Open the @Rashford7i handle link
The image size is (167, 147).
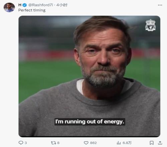(41, 5)
